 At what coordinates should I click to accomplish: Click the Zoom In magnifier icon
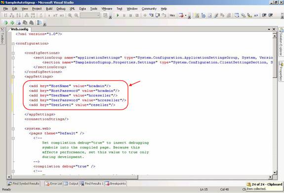[x=70, y=16]
